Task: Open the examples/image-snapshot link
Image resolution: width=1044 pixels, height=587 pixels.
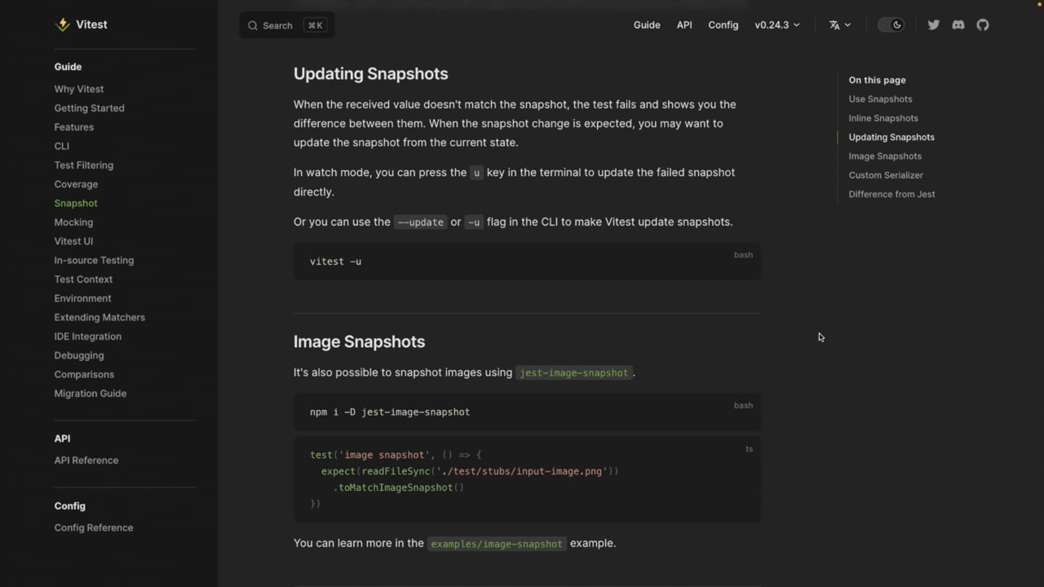Action: [x=497, y=544]
